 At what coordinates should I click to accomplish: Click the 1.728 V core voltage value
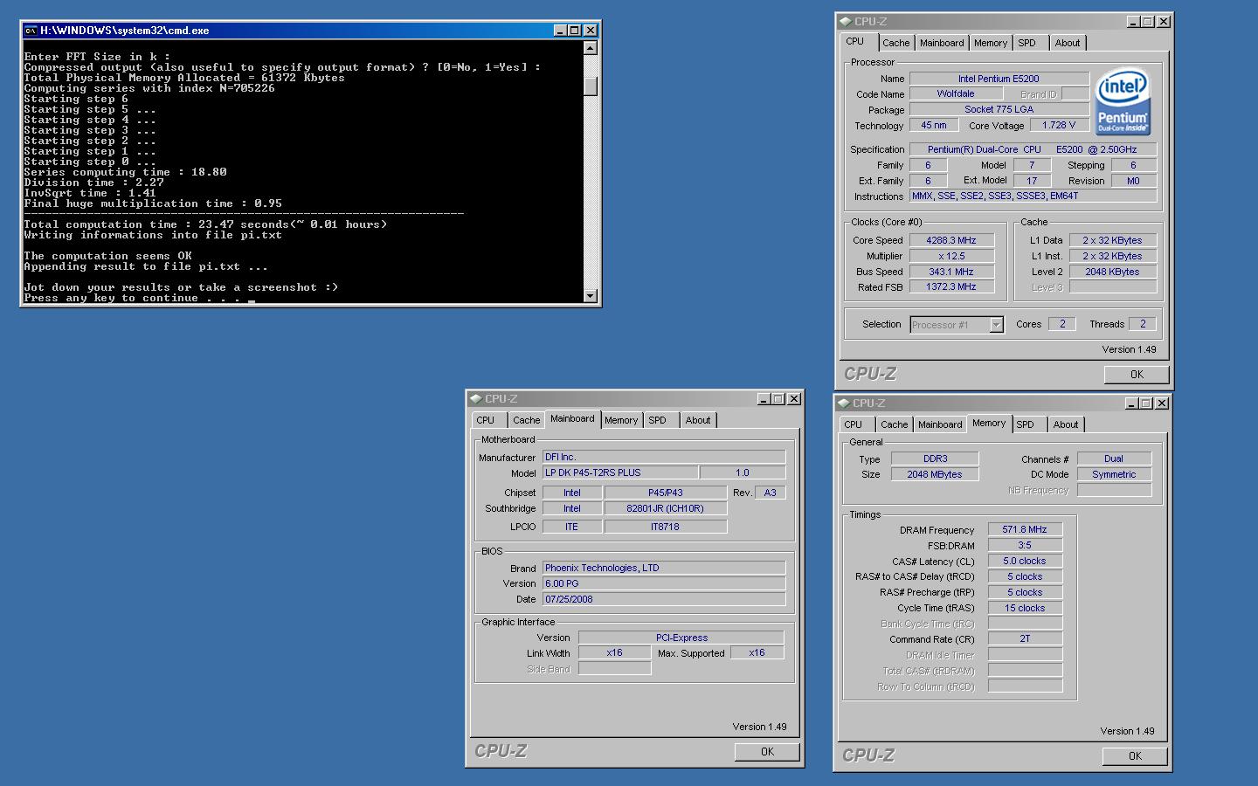tap(1060, 126)
